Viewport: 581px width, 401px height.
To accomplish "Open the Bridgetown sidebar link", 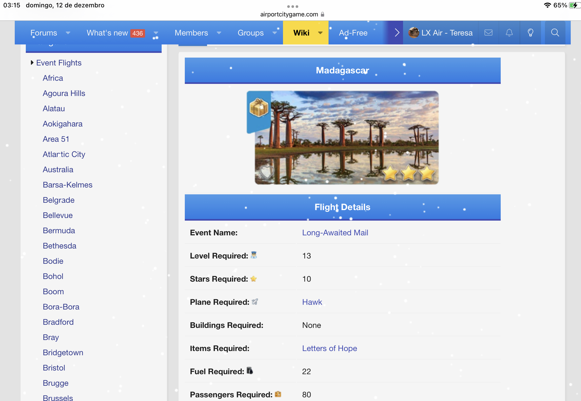I will 63,353.
